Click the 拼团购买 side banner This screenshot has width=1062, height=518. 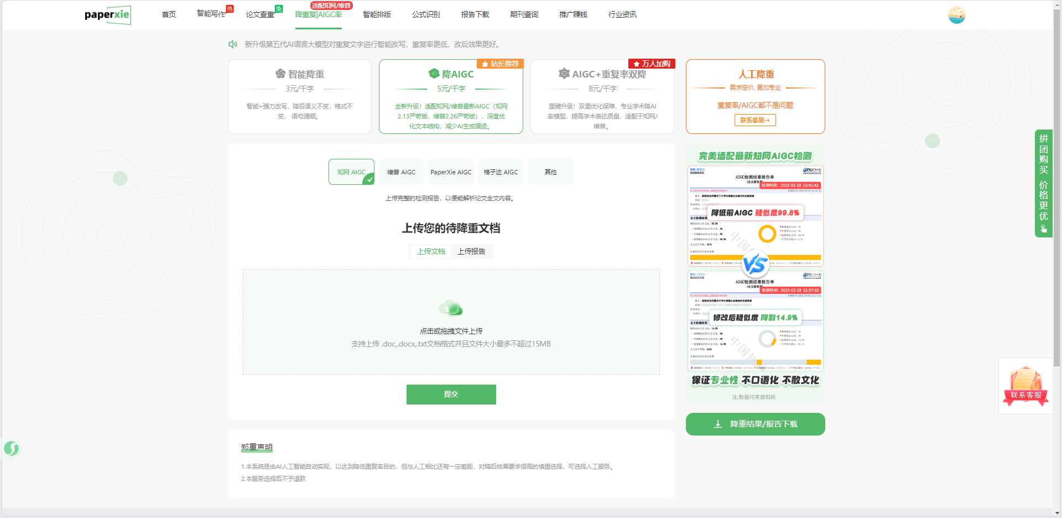1043,183
